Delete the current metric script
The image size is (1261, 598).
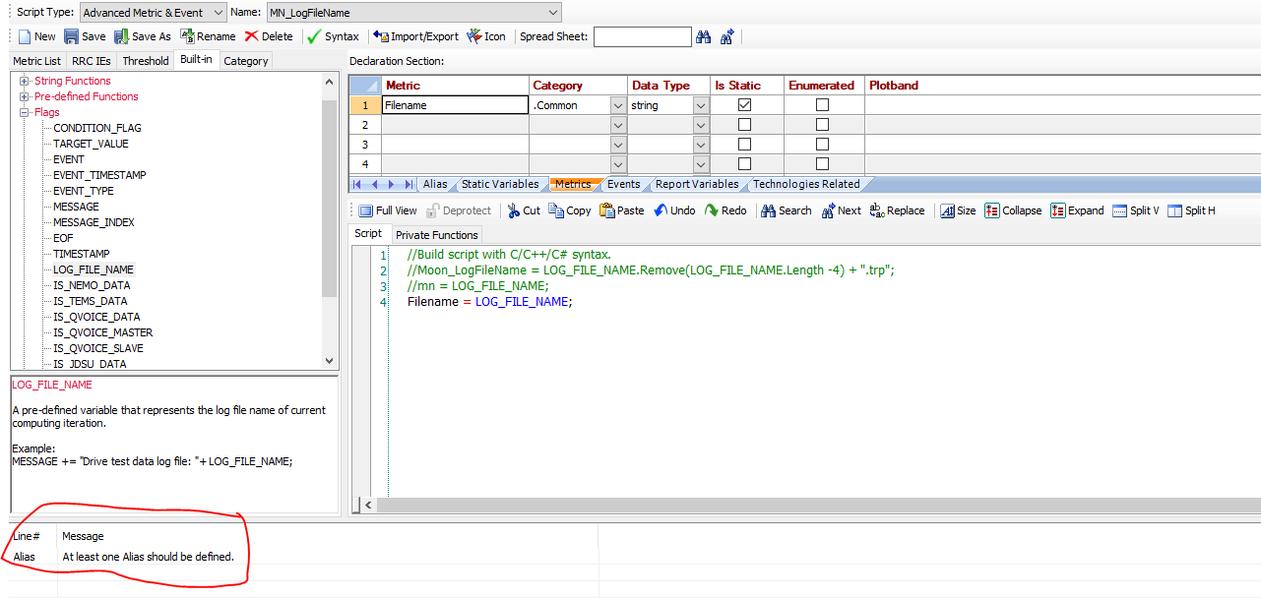[x=269, y=36]
